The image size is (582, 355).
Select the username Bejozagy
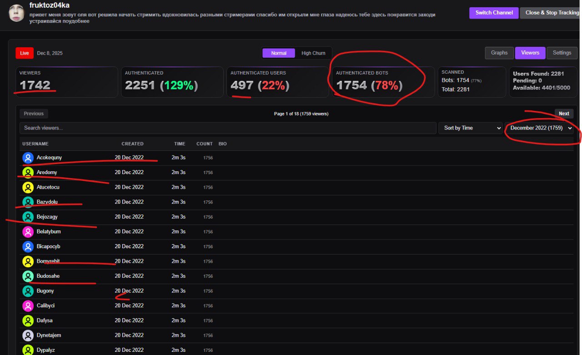pos(47,217)
